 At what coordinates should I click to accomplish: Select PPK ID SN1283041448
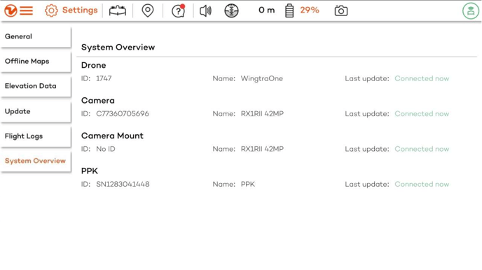click(123, 185)
